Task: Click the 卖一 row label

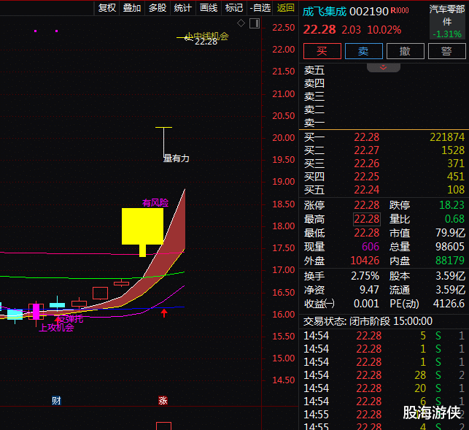Action: coord(314,123)
